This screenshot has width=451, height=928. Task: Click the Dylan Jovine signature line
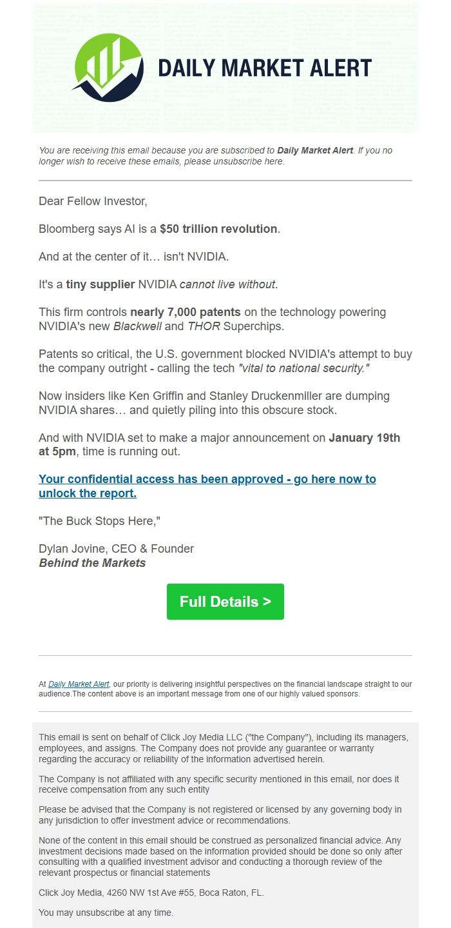point(115,548)
